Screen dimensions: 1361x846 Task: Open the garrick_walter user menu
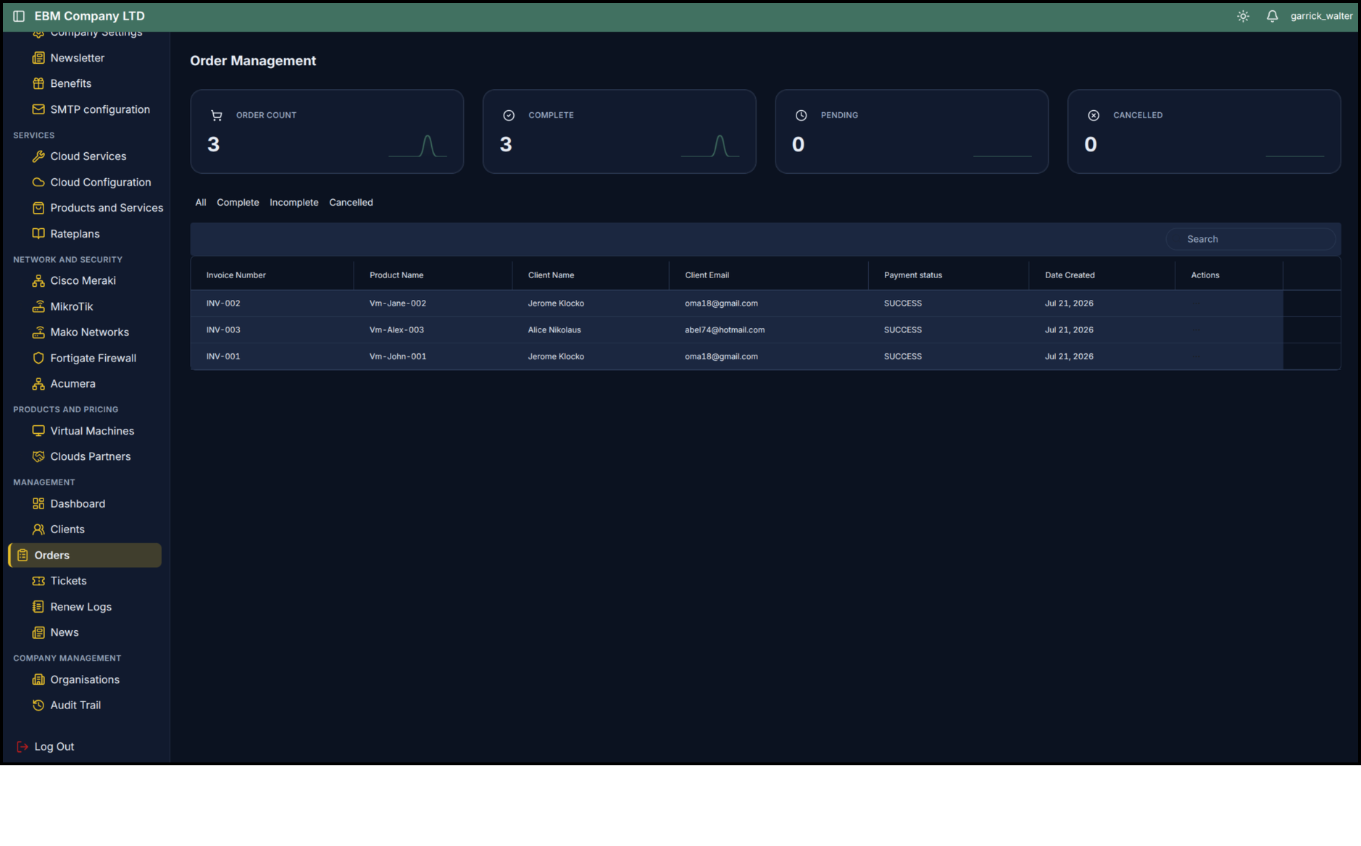click(1321, 16)
